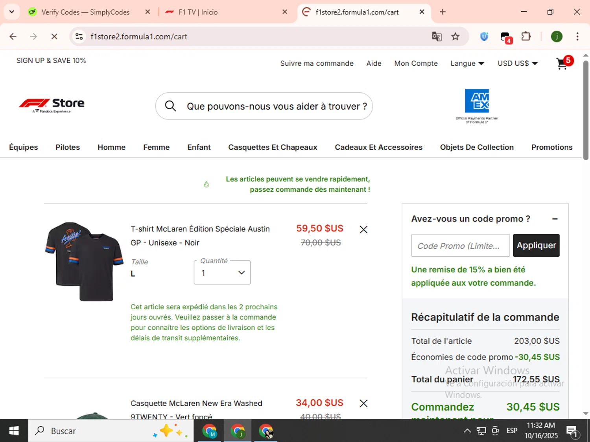Open the Aide link
Image resolution: width=590 pixels, height=442 pixels.
pos(374,63)
